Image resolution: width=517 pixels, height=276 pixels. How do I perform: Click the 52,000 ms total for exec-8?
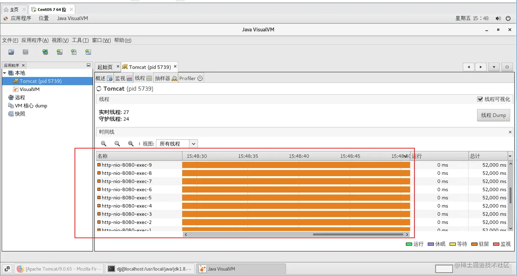click(x=494, y=173)
